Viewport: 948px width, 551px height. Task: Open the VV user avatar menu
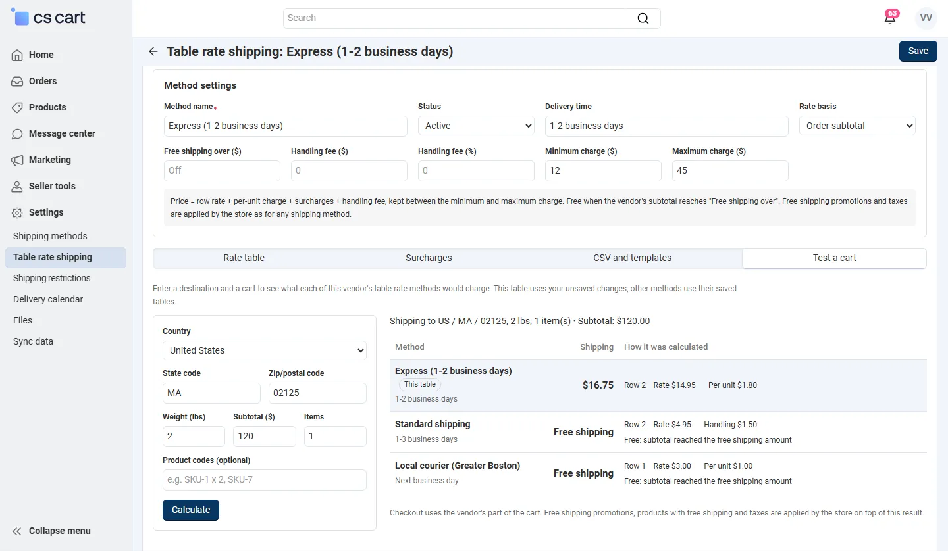click(926, 18)
